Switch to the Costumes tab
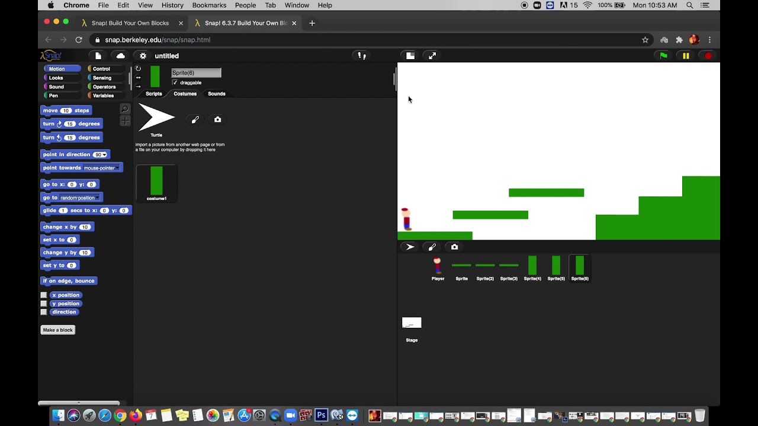Image resolution: width=758 pixels, height=426 pixels. [x=185, y=93]
